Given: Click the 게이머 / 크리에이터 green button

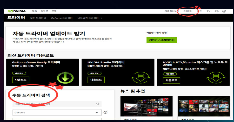Looking at the screenshot, I should 162,40.
